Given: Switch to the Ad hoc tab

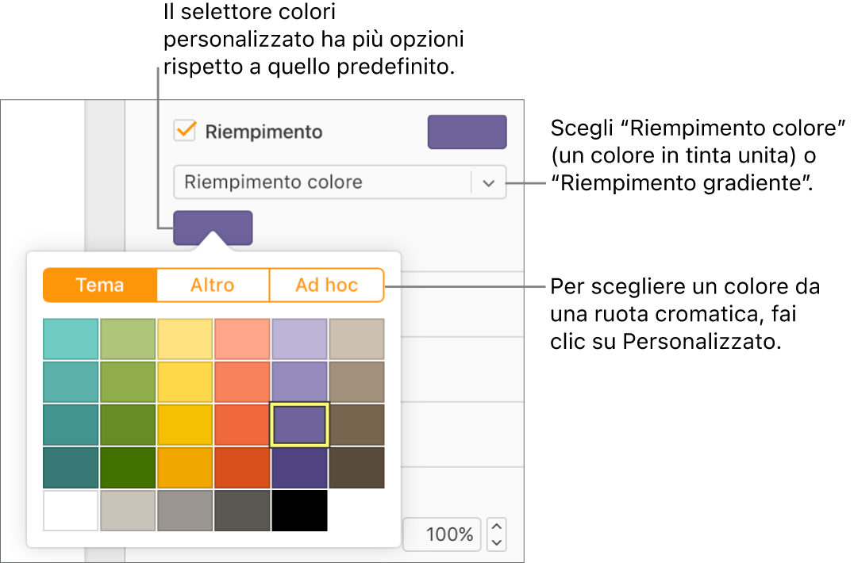Looking at the screenshot, I should (x=327, y=285).
